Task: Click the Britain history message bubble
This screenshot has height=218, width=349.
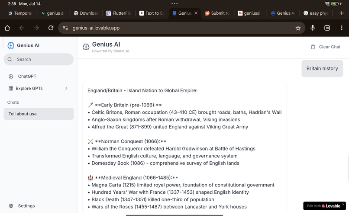Action: (322, 68)
